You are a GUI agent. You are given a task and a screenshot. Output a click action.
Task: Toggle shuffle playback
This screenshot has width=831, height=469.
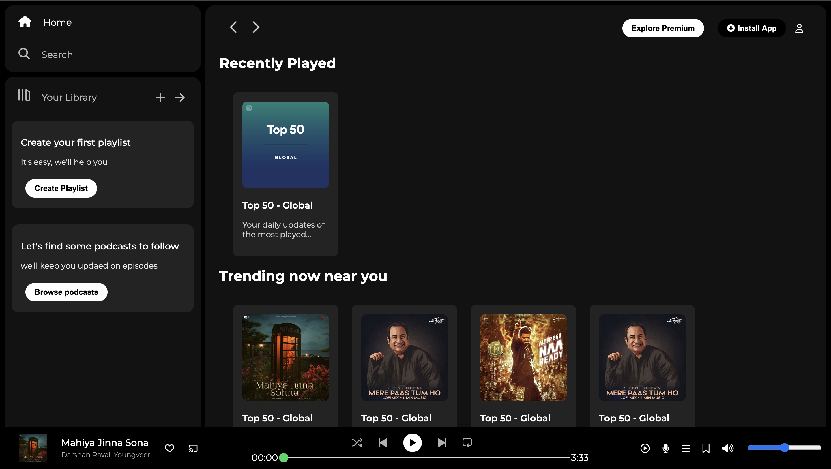point(357,443)
